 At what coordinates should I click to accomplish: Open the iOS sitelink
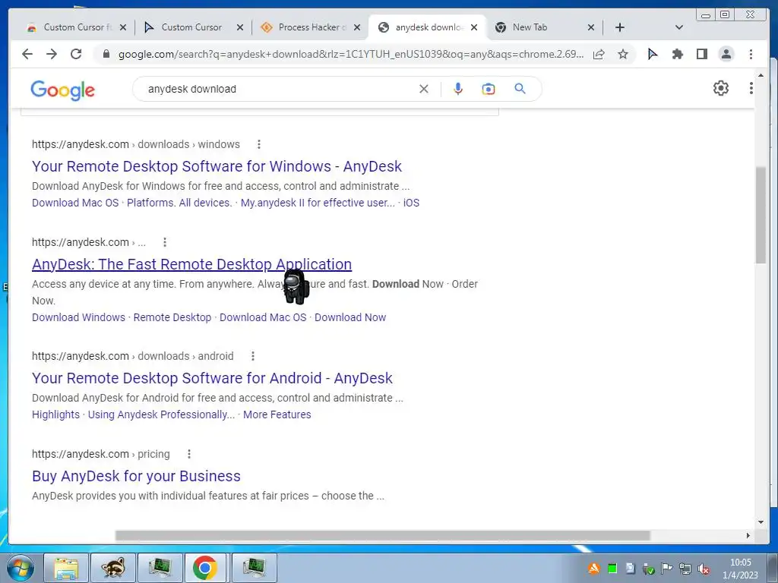pyautogui.click(x=411, y=203)
